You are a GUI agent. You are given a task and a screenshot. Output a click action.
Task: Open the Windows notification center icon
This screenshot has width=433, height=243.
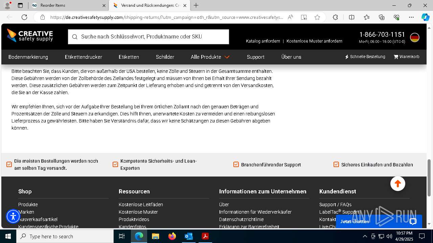click(422, 236)
